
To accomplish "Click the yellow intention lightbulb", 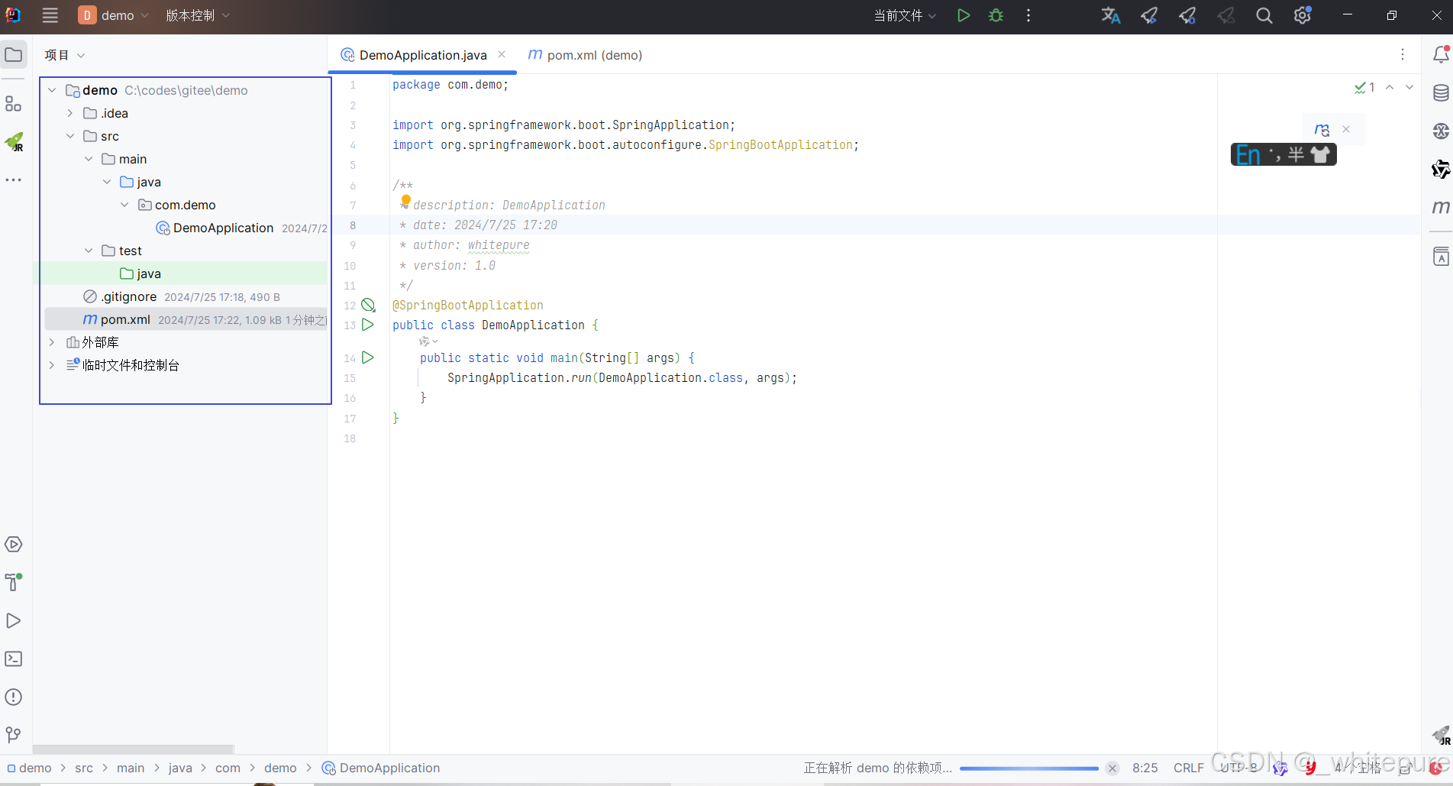I will [406, 200].
